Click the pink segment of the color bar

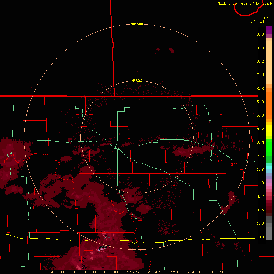point(269,184)
